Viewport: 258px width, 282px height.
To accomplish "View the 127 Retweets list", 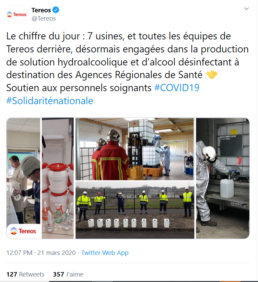I will point(25,274).
